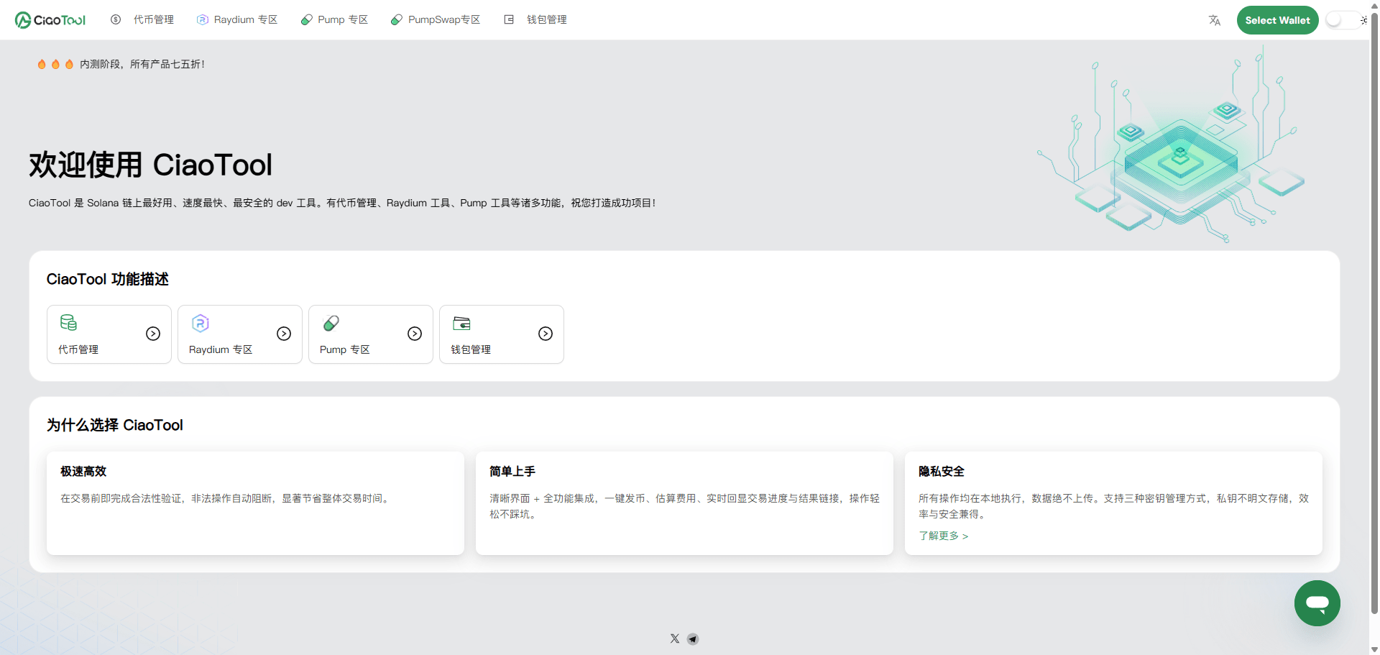Click the 钱包管理 wallet card icon
Image resolution: width=1380 pixels, height=655 pixels.
tap(461, 324)
